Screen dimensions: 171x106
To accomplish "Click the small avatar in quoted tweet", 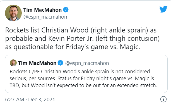I will (x=13, y=63).
